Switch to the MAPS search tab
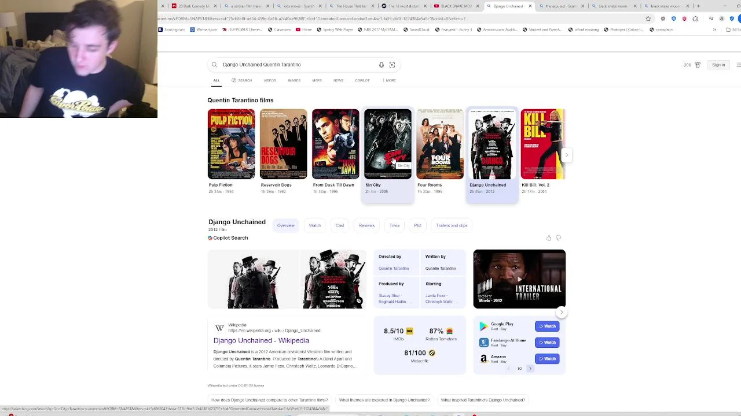Viewport: 741px width, 416px height. [x=317, y=80]
